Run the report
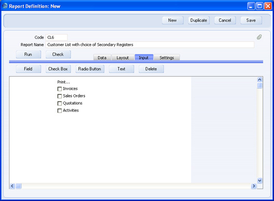The image size is (274, 201). coord(29,54)
